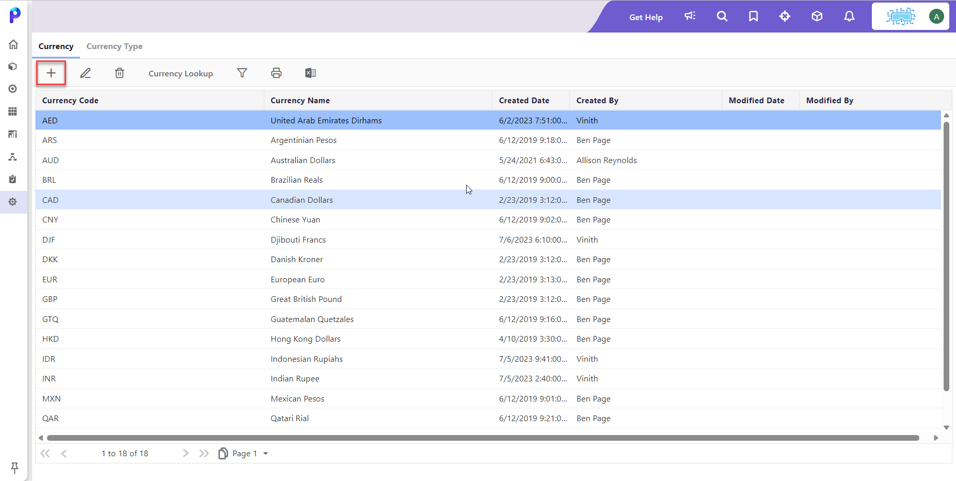Select Great British Pound cell

[x=378, y=299]
